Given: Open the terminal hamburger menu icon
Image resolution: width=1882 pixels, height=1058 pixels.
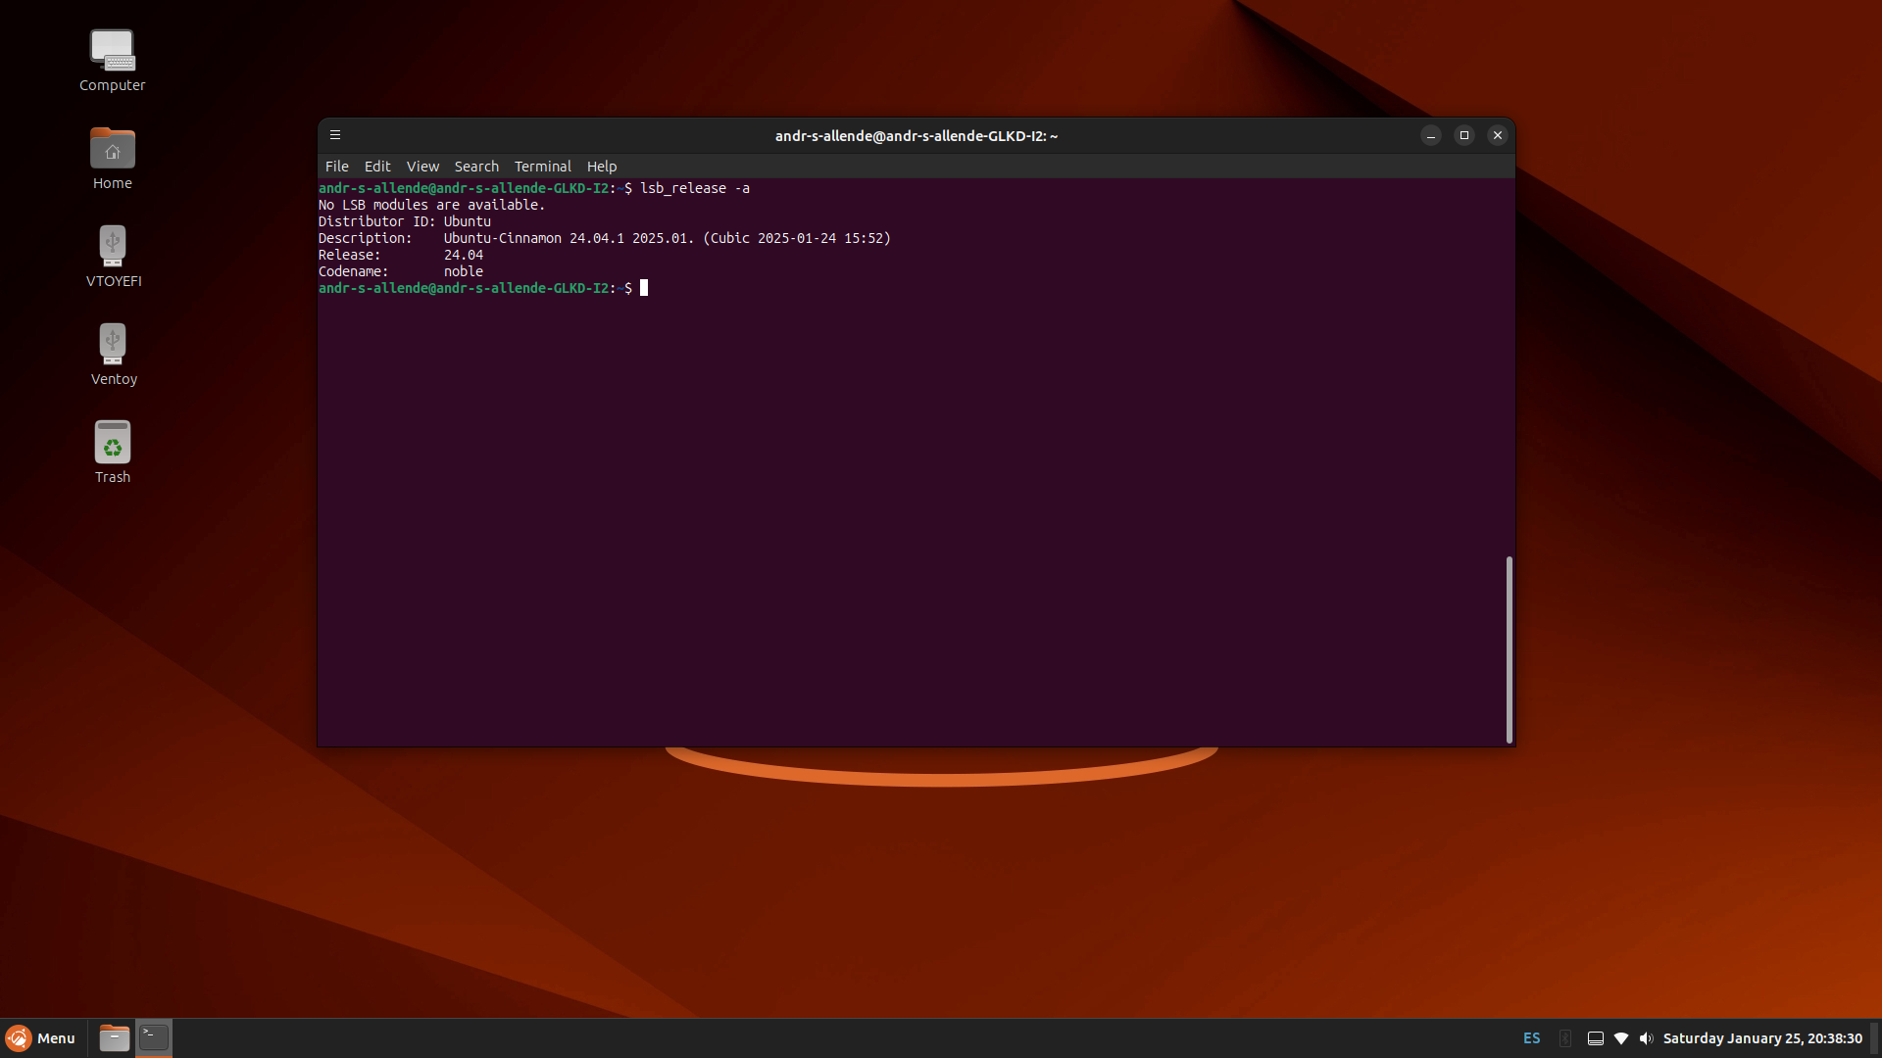Looking at the screenshot, I should (x=335, y=135).
